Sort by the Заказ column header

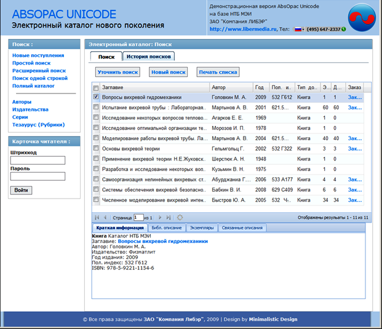354,87
